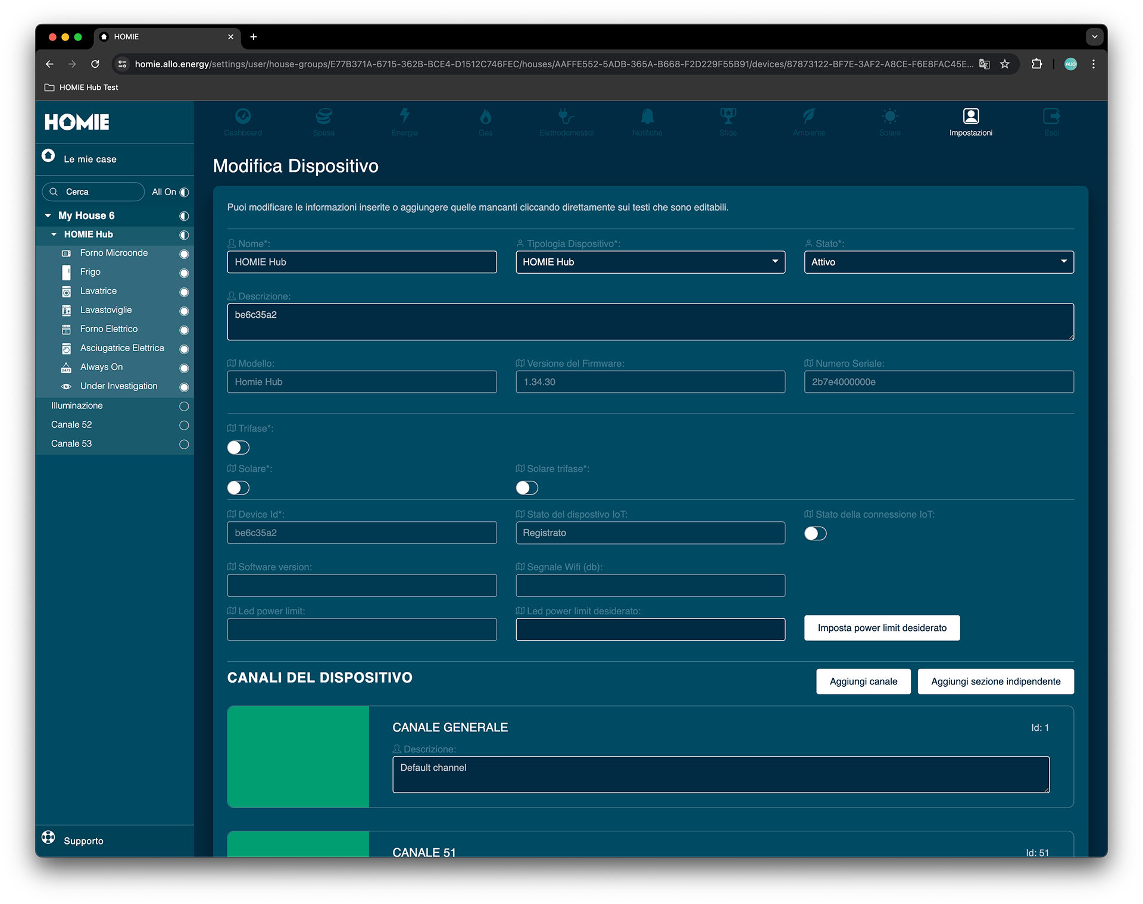
Task: Click the Frigo appliance icon
Action: tap(66, 273)
